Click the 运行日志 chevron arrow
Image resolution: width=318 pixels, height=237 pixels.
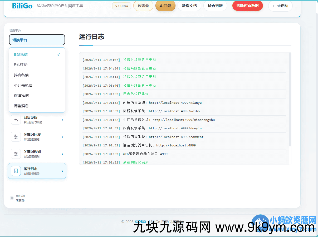62,171
